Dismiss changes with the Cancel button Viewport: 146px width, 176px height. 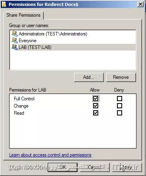point(95,167)
